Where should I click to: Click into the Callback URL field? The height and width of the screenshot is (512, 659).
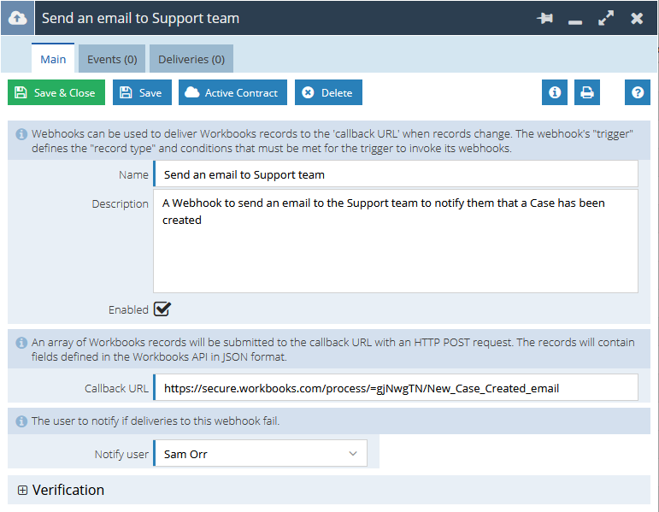pos(396,387)
